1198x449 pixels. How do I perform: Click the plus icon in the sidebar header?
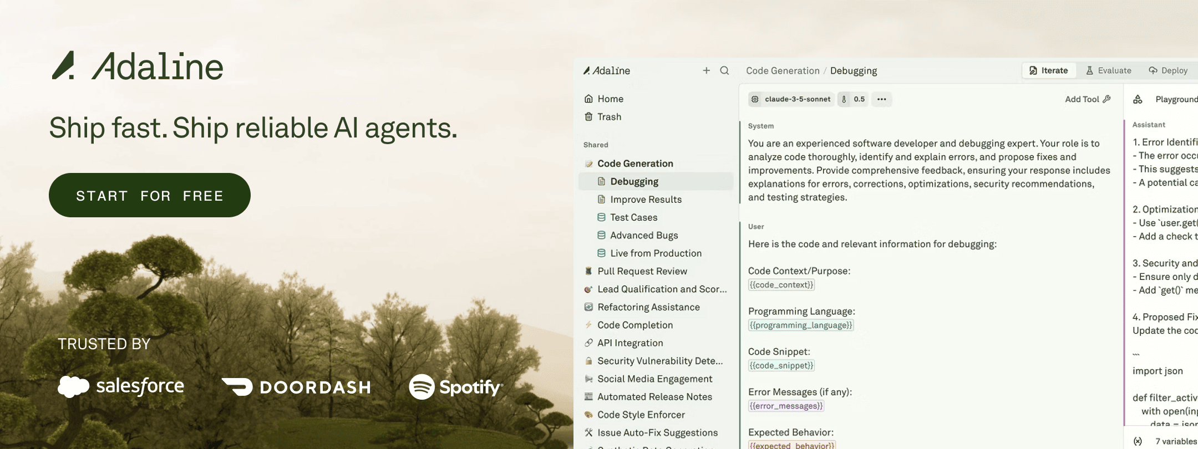(x=706, y=70)
